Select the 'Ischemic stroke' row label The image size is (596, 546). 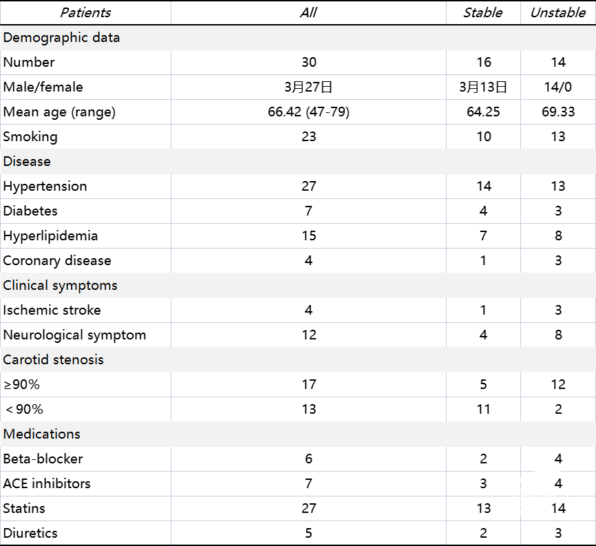[52, 310]
